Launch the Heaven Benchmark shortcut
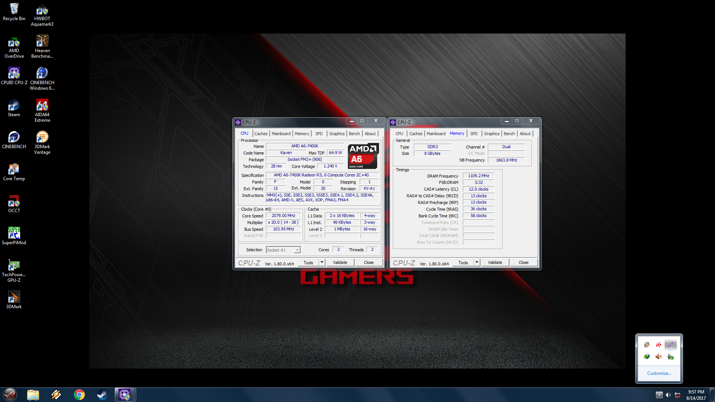This screenshot has width=715, height=402. click(x=42, y=47)
